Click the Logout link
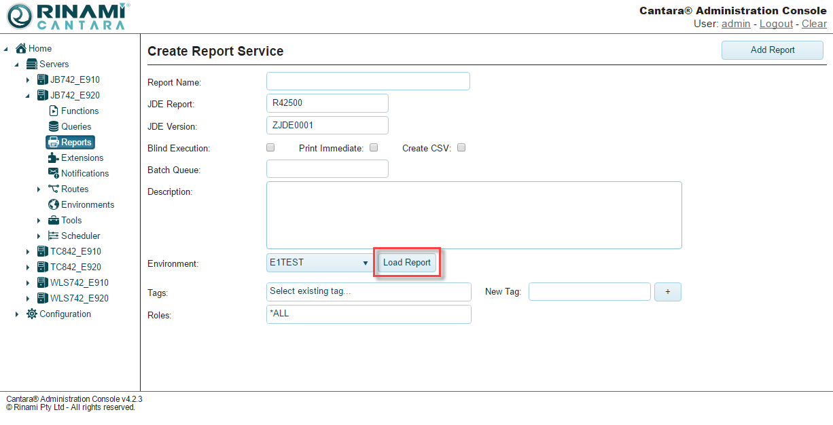833x425 pixels. [x=776, y=24]
